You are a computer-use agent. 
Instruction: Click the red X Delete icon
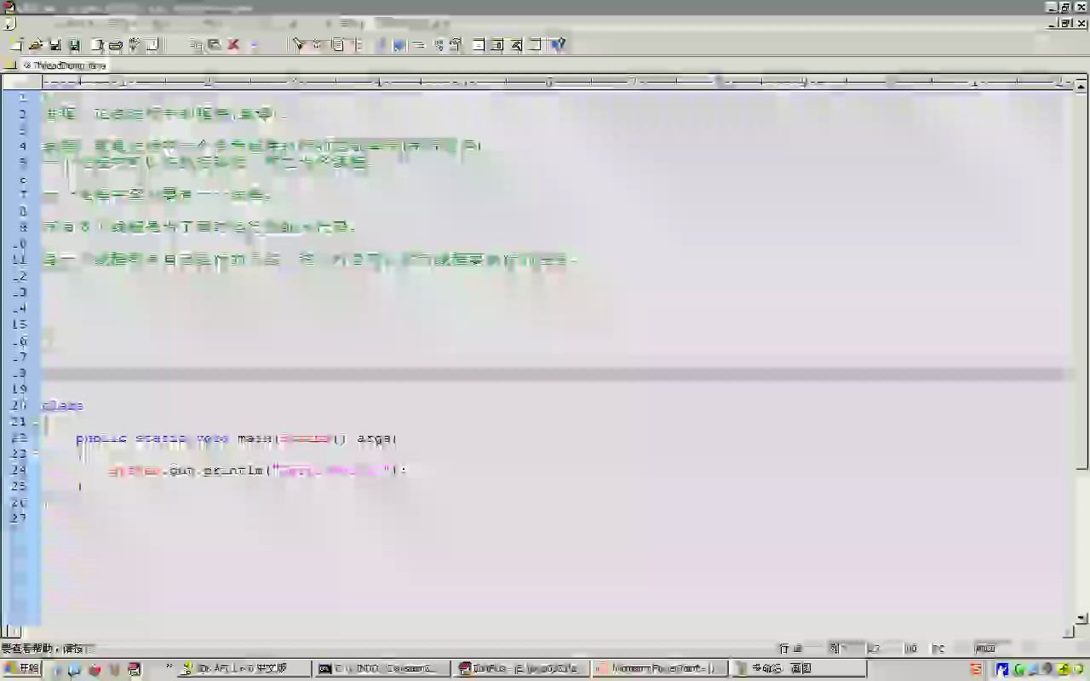(x=233, y=45)
